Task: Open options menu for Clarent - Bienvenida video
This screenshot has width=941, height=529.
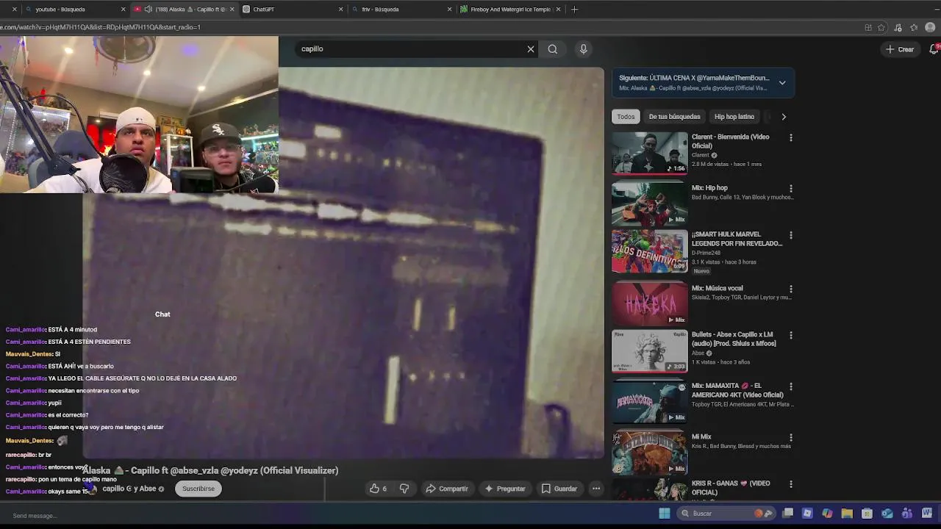Action: pyautogui.click(x=791, y=137)
